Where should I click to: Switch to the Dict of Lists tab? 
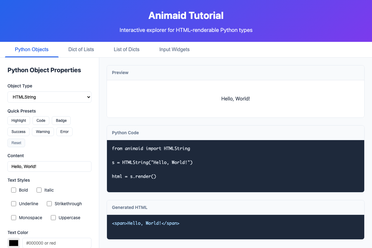(81, 50)
